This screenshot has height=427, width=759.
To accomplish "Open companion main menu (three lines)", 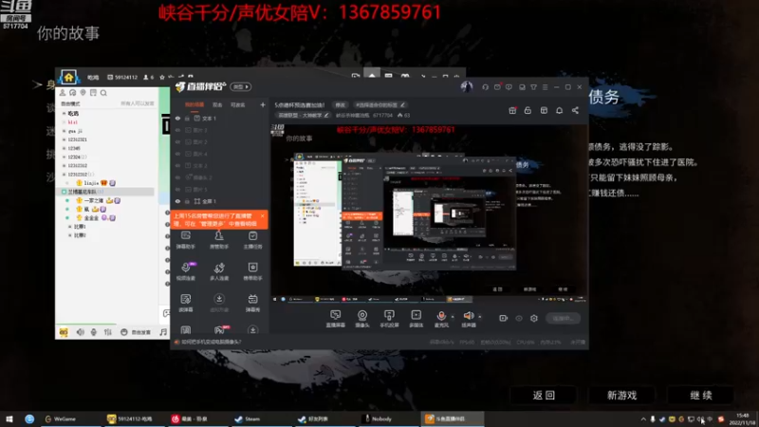I will tap(545, 87).
